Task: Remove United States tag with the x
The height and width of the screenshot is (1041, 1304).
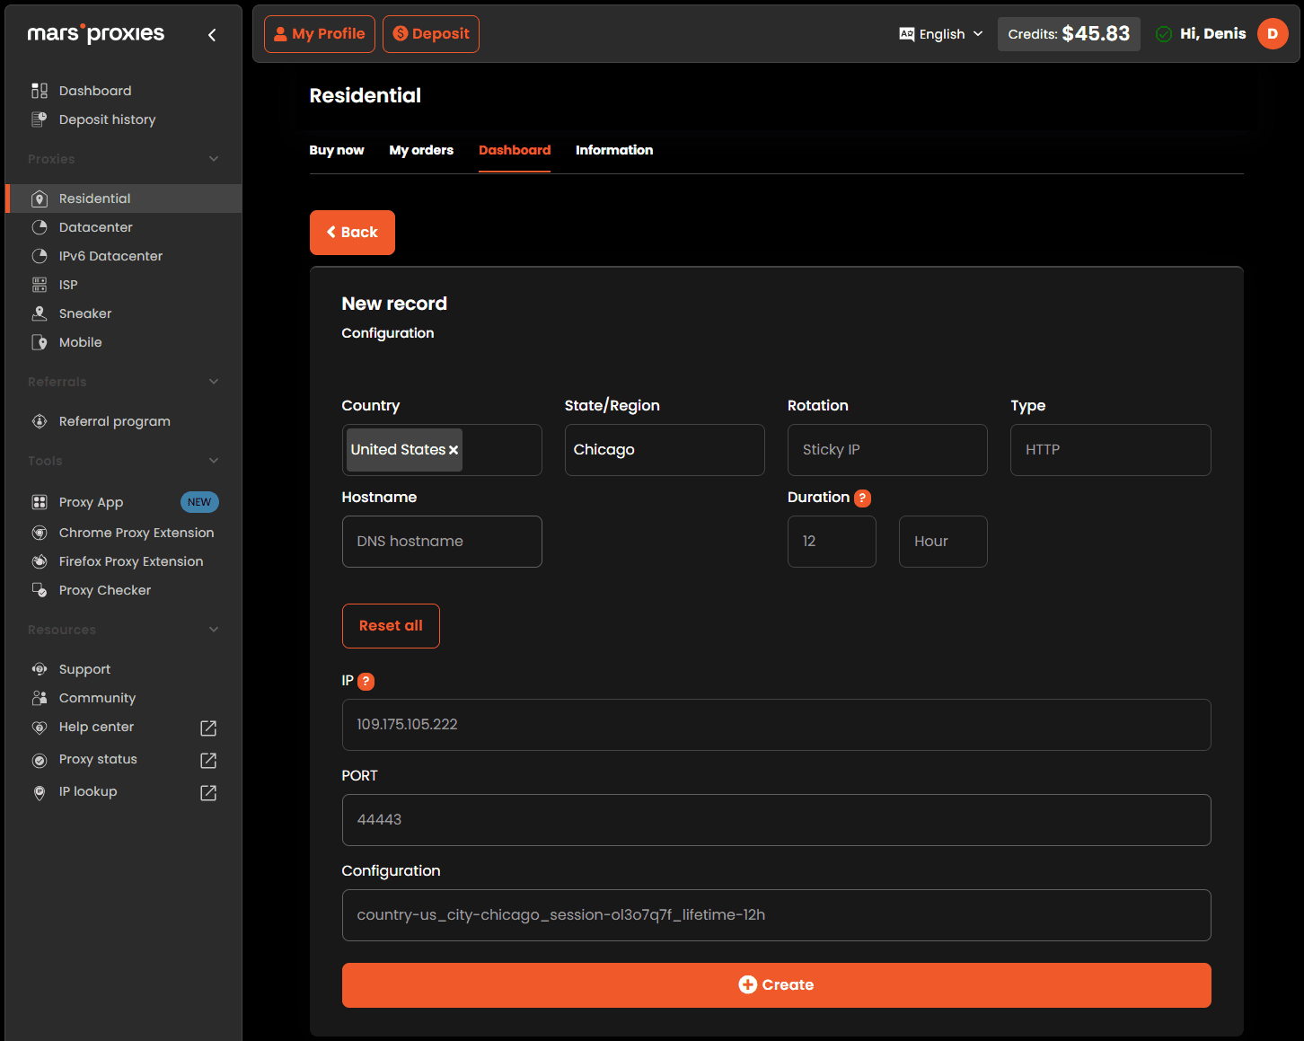Action: tap(454, 450)
